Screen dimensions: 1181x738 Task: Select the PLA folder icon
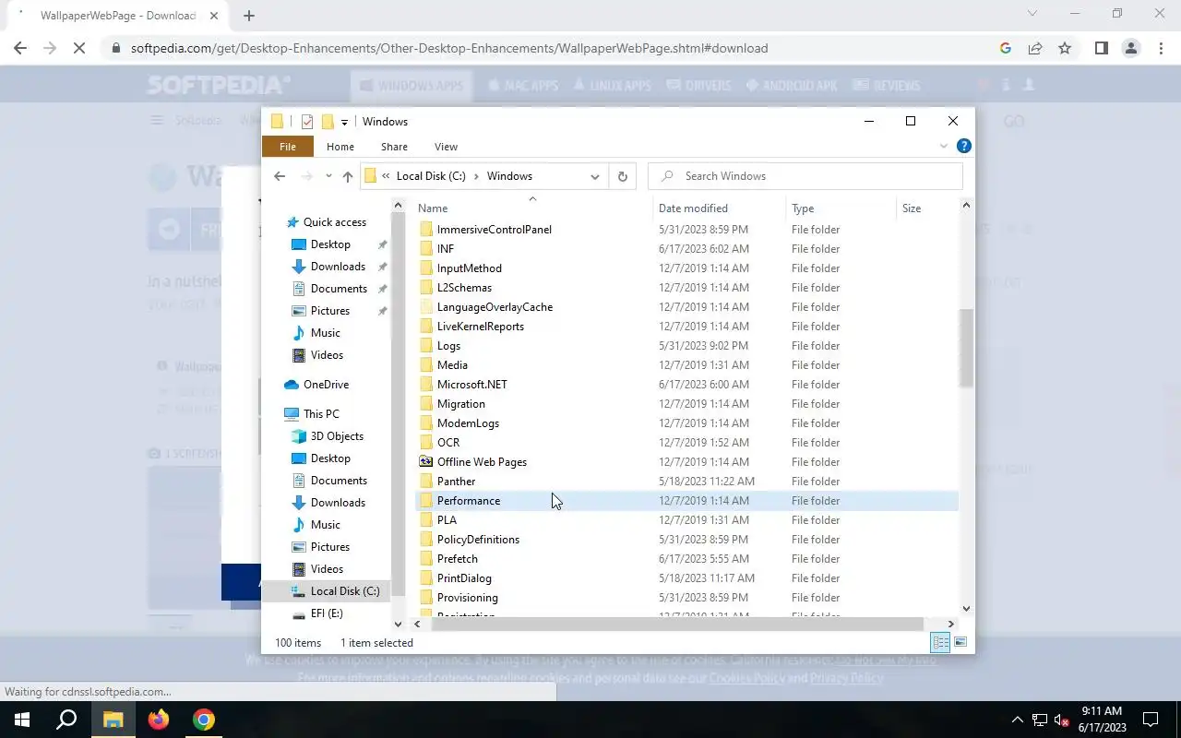425,520
